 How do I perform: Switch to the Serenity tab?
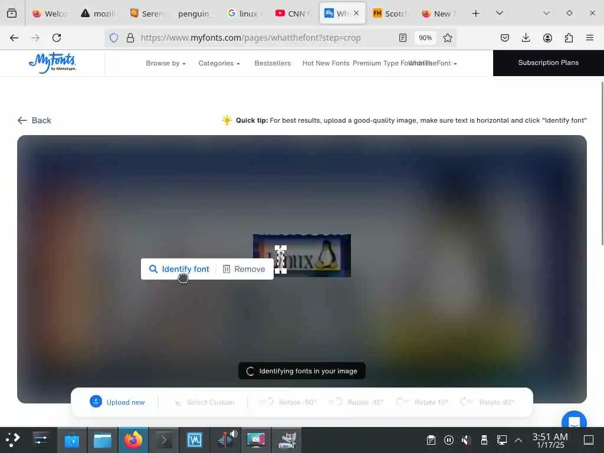tap(146, 14)
